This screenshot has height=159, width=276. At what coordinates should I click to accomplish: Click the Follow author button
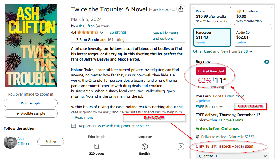tap(51, 142)
